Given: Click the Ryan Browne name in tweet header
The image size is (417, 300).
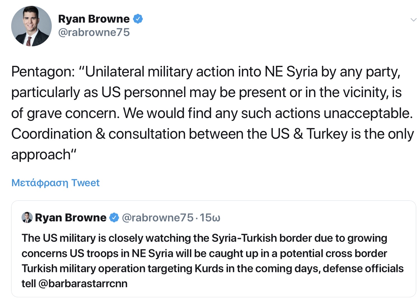Looking at the screenshot, I should 94,19.
